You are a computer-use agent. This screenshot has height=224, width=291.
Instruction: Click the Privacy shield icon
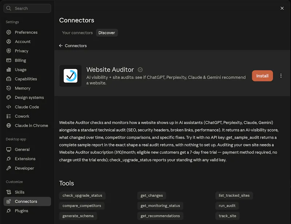[x=8, y=51]
